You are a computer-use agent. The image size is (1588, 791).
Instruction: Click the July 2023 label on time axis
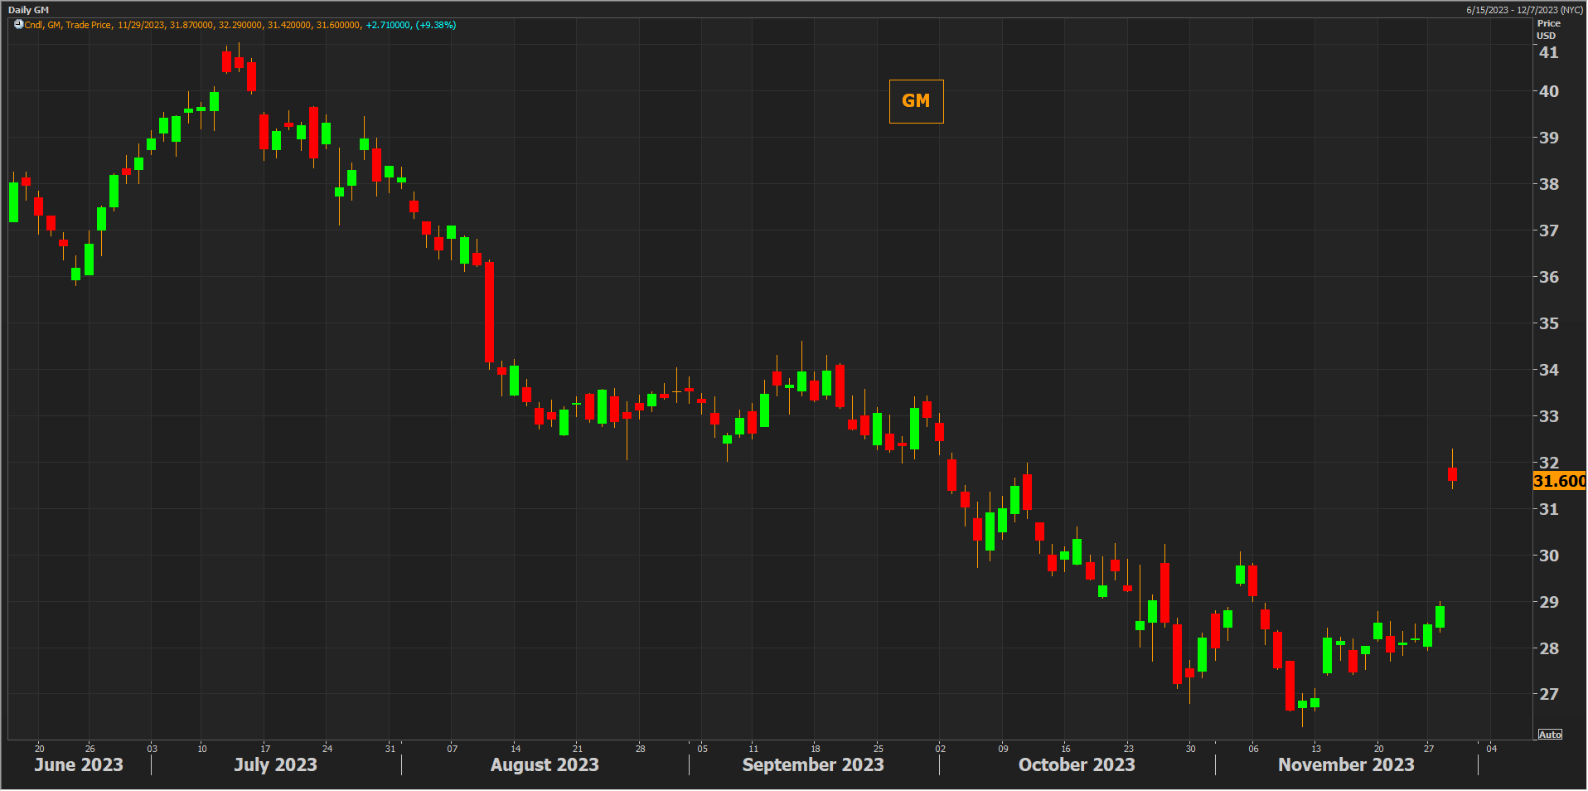click(x=275, y=764)
